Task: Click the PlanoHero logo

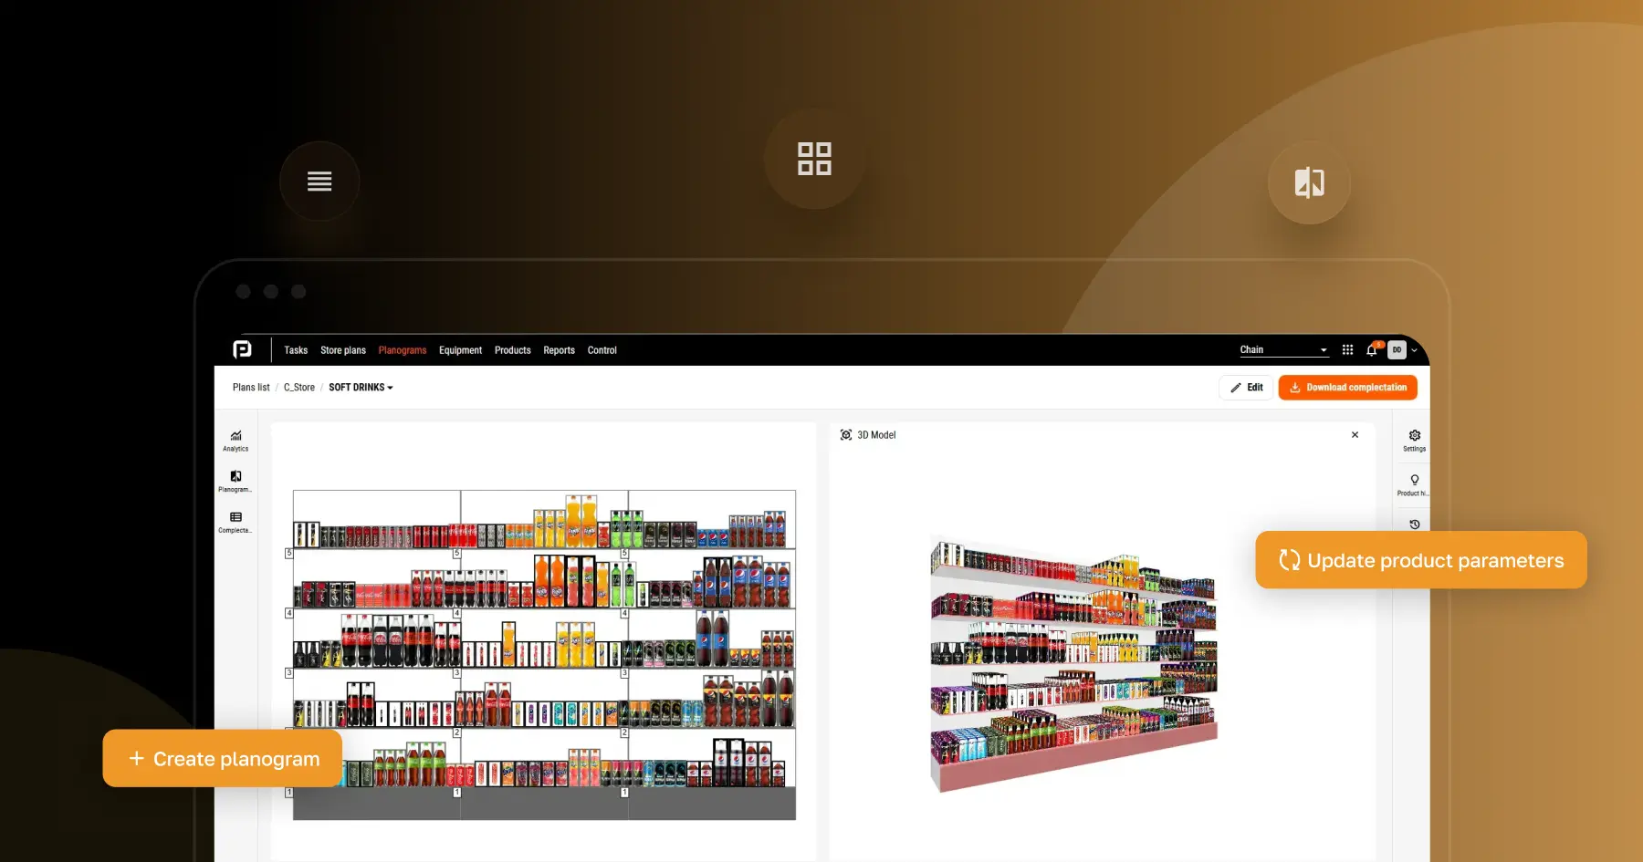Action: pos(241,349)
